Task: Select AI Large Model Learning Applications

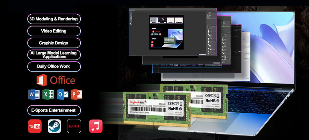Action: (x=54, y=55)
